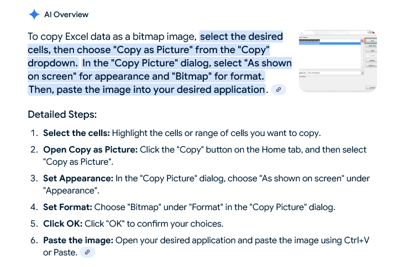Click the "AI Overview" heading text
Screen dimensions: 393x267
(66, 14)
